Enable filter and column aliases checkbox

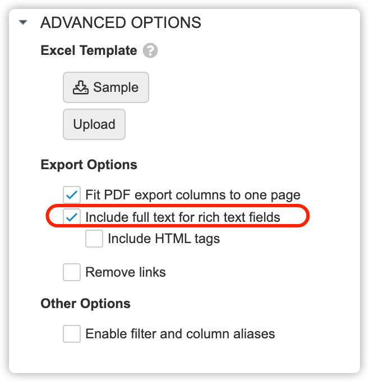[72, 334]
